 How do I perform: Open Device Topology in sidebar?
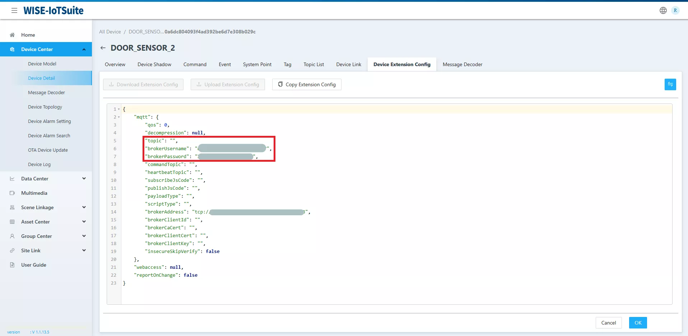pyautogui.click(x=45, y=107)
